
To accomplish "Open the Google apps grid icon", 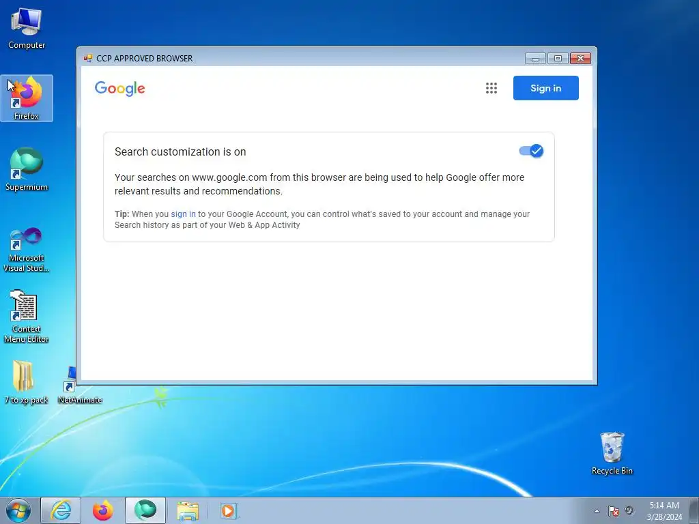I will [491, 88].
